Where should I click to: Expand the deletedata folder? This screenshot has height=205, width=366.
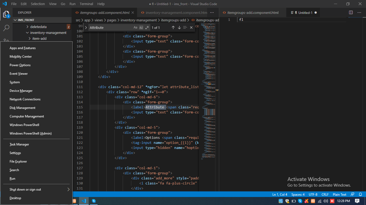[x=38, y=27]
